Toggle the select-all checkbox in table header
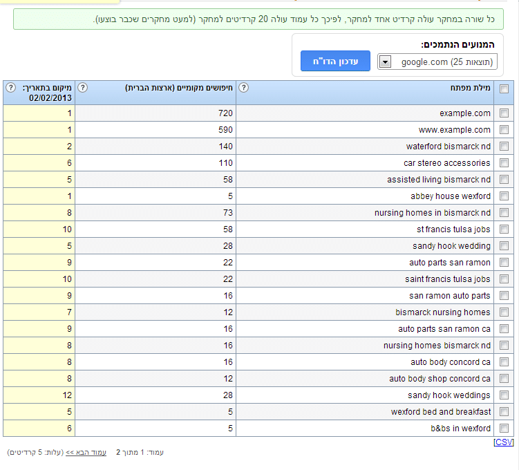This screenshot has height=470, width=519. [504, 88]
